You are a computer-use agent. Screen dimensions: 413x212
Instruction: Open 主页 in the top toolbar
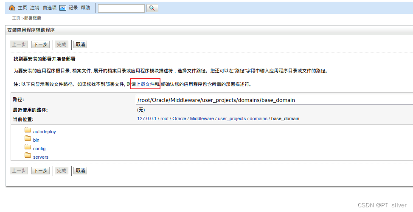(x=22, y=8)
